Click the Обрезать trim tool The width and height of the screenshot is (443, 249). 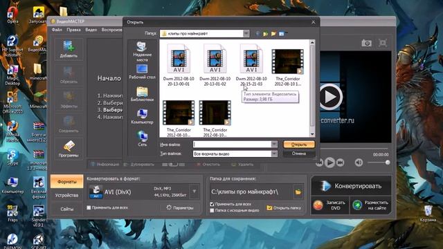pos(69,75)
